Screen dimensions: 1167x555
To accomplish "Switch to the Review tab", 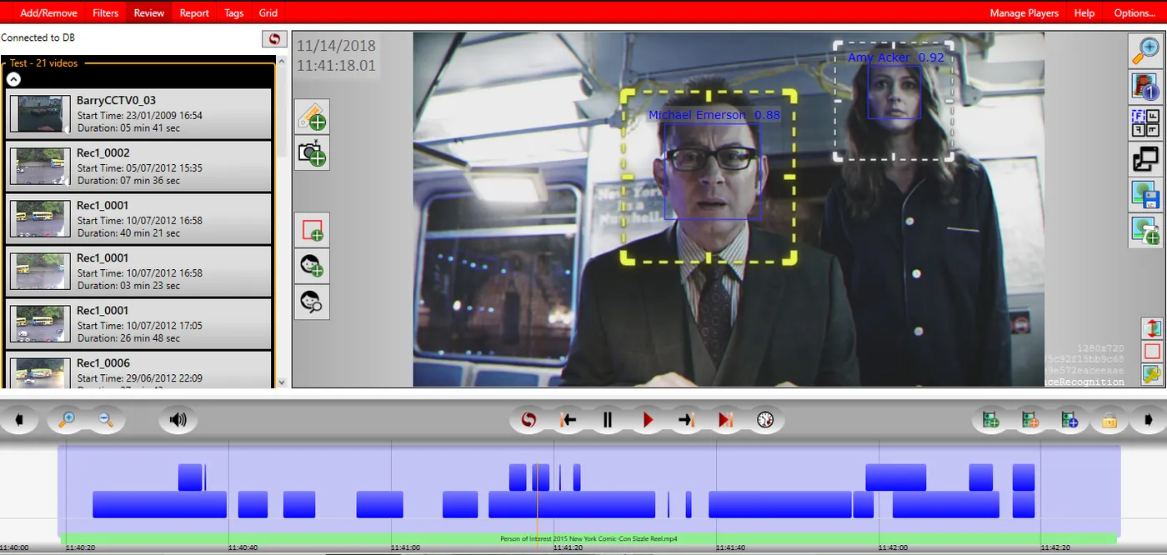I will click(x=149, y=12).
